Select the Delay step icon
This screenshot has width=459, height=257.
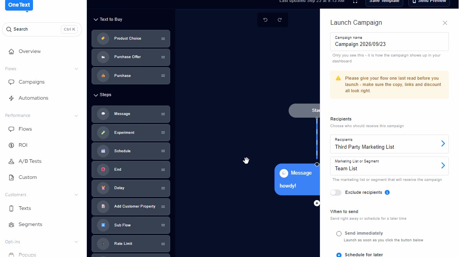[x=103, y=188]
